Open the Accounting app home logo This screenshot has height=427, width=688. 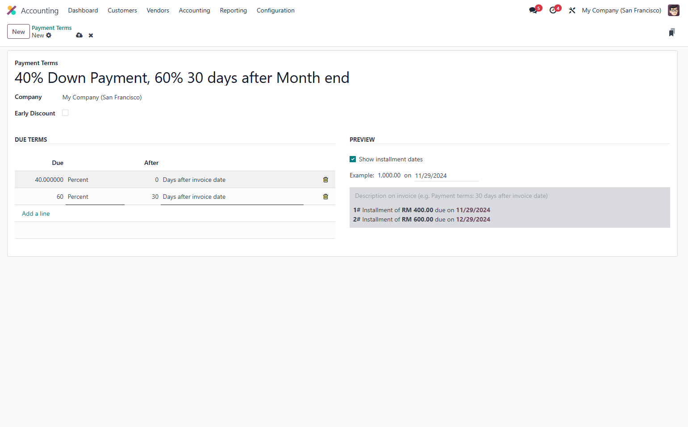point(12,10)
